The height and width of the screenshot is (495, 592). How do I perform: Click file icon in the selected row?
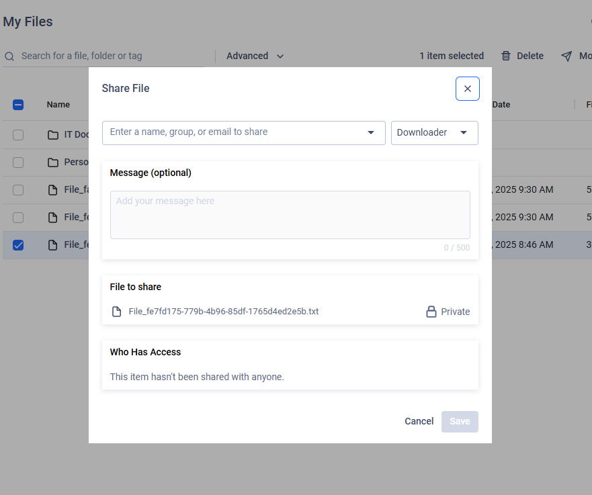53,245
